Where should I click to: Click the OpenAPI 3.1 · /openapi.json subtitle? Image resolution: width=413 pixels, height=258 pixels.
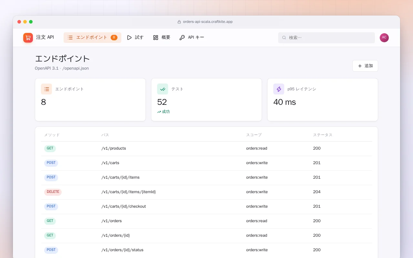pos(62,68)
